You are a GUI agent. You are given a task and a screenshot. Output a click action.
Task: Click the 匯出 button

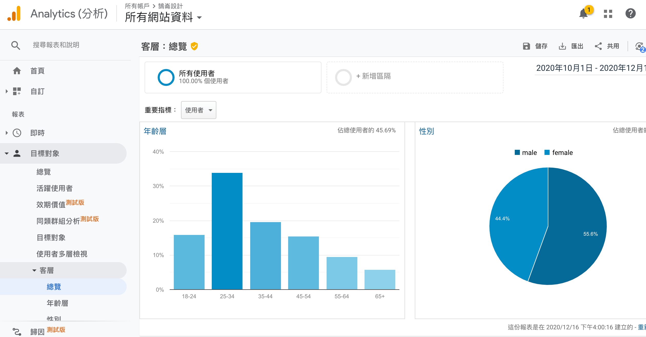(571, 46)
